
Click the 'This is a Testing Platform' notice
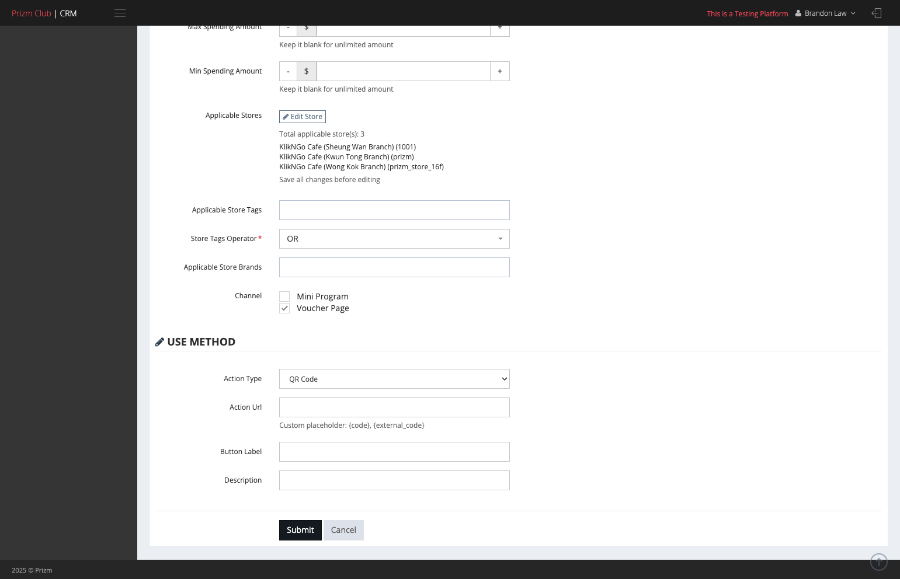(x=748, y=14)
